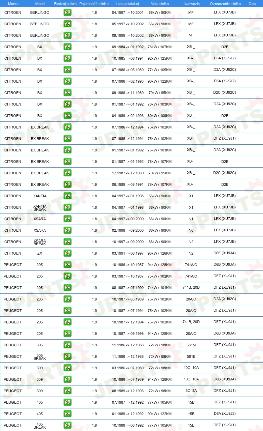The image size is (263, 431).
Task: Click production years 10.1987 -> 09.1998
Action: [x=128, y=334]
